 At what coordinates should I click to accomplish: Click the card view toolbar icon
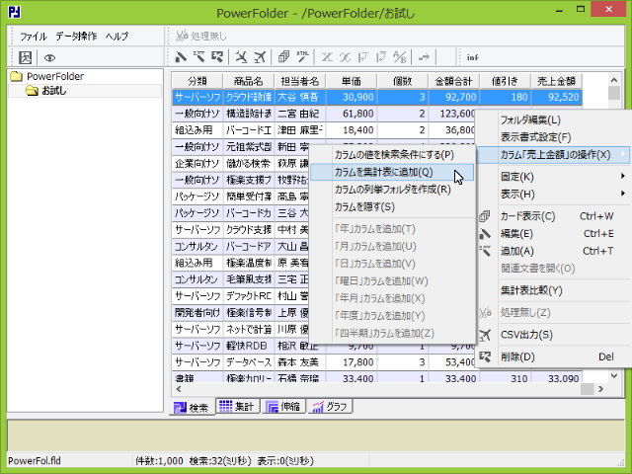point(283,57)
